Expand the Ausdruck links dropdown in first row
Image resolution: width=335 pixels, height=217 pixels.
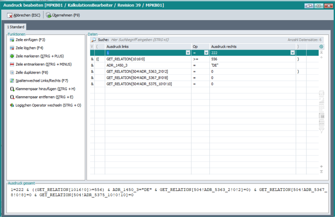point(188,53)
